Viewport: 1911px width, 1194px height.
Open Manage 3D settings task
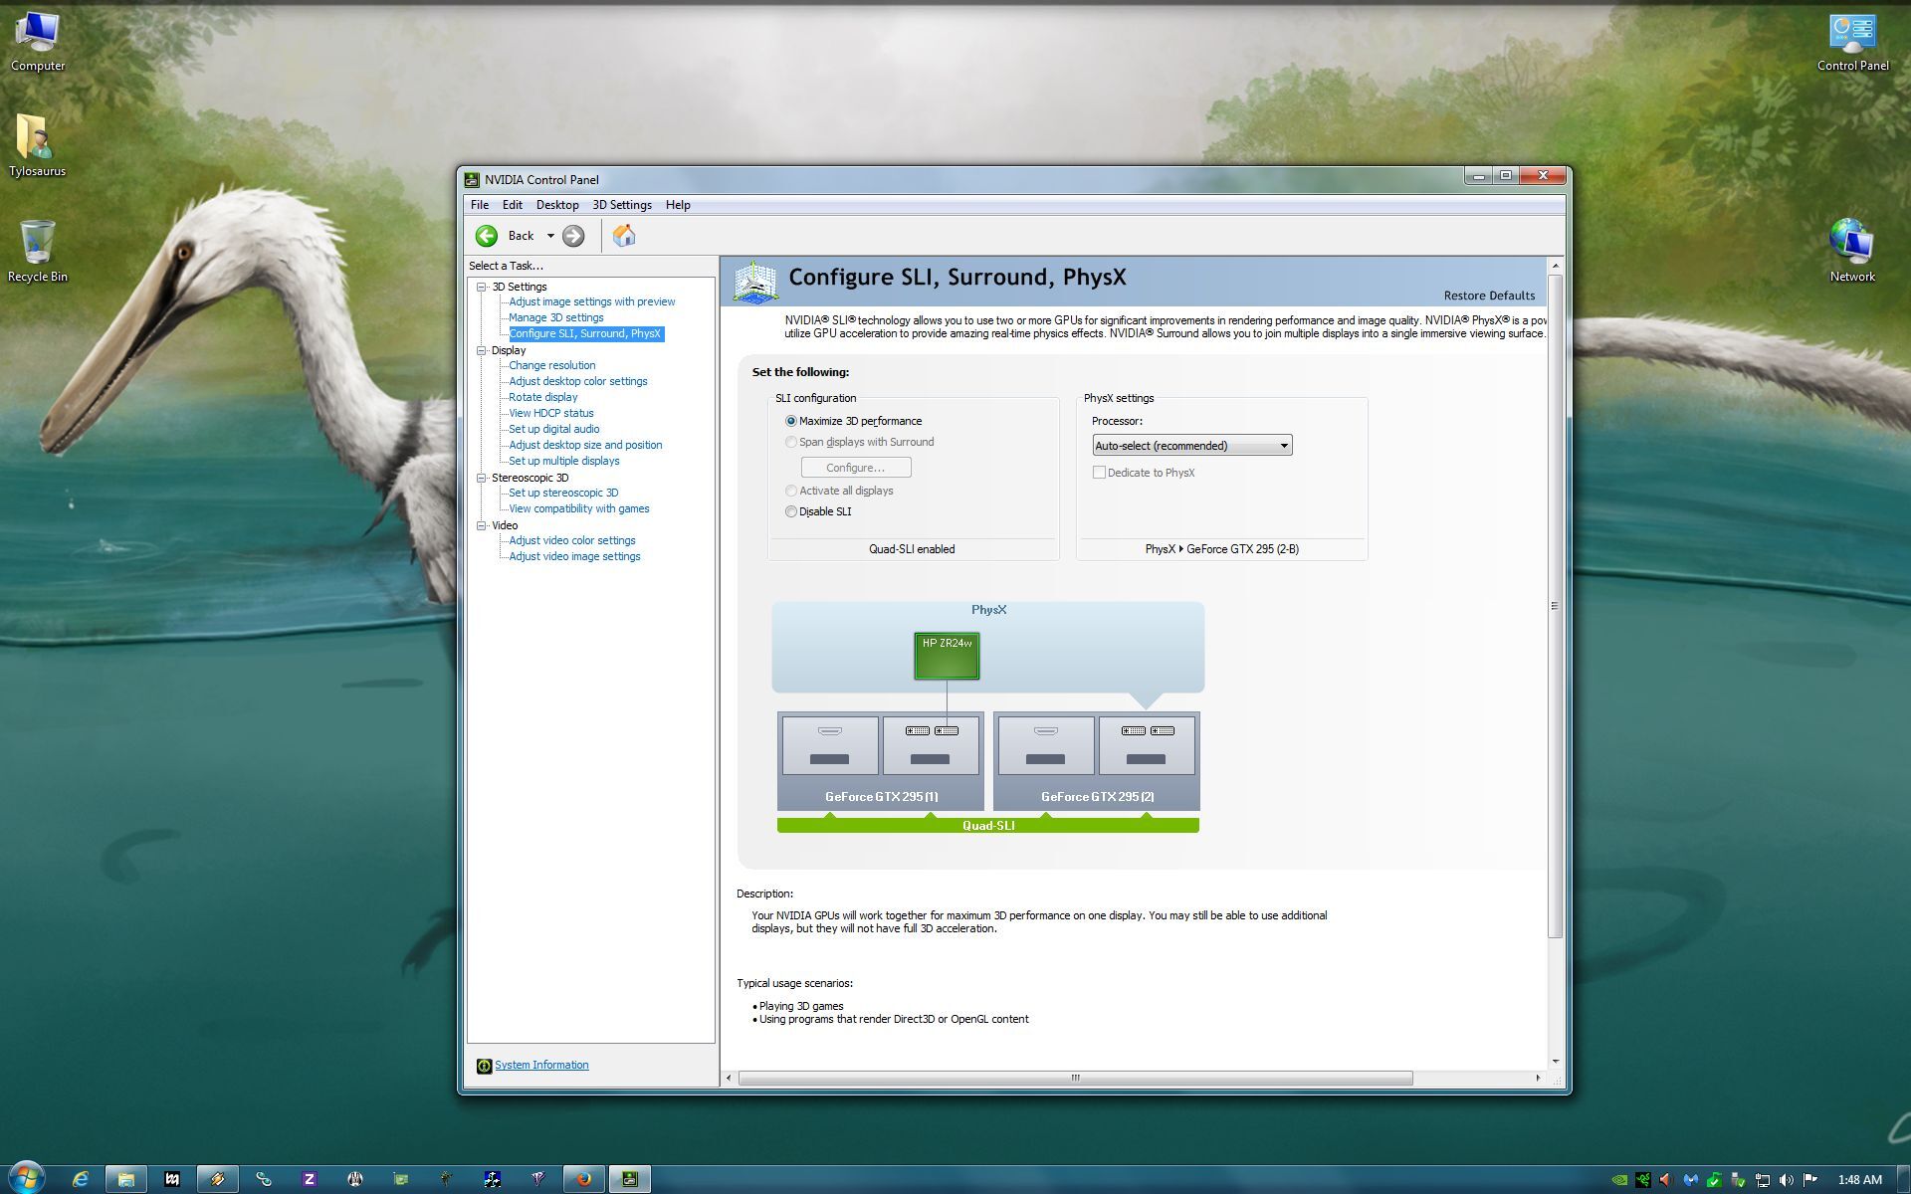555,317
